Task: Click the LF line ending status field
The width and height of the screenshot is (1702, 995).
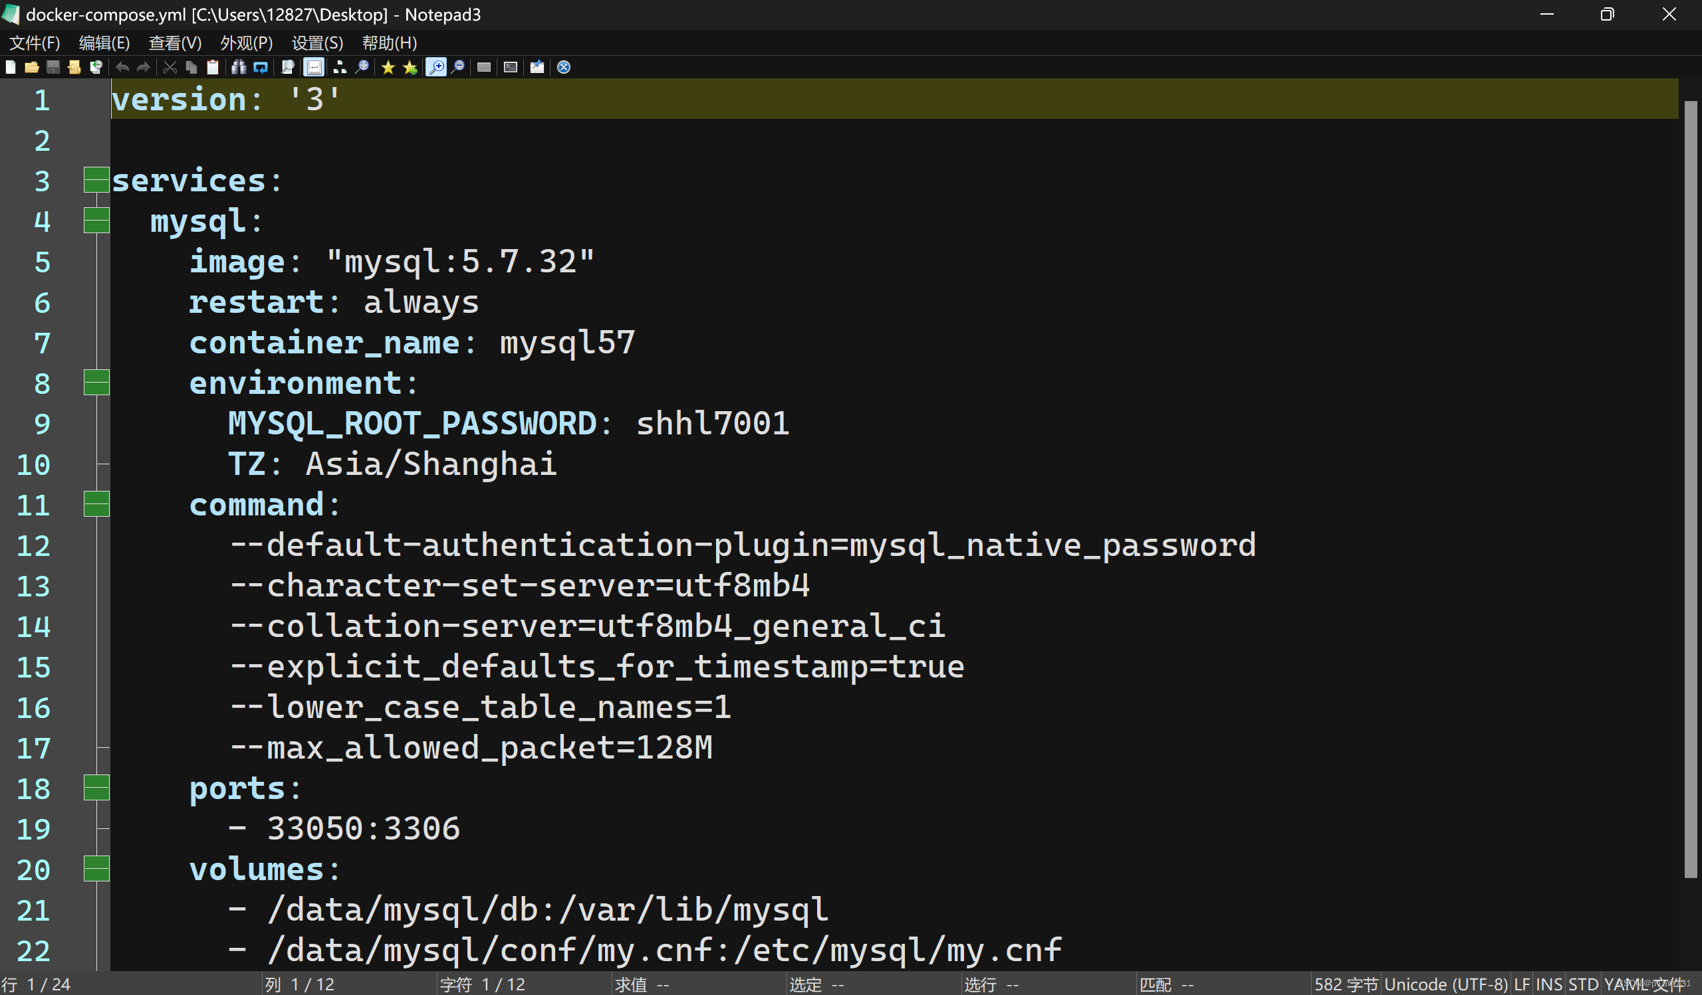Action: [1522, 984]
